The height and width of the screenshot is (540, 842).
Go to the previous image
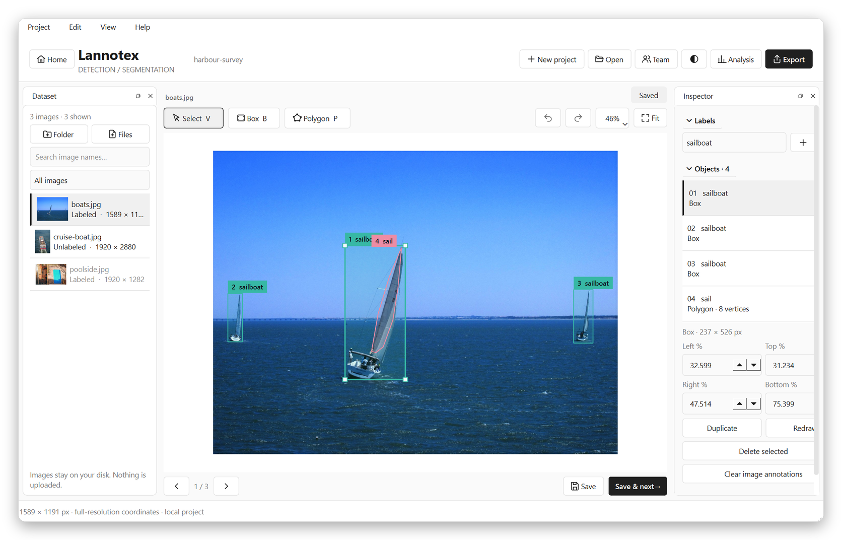(x=177, y=486)
